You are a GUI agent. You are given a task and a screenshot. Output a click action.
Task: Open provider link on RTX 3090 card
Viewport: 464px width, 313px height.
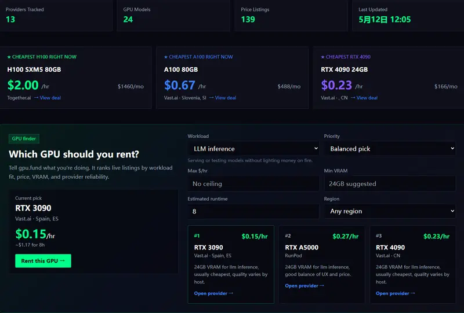tap(213, 293)
